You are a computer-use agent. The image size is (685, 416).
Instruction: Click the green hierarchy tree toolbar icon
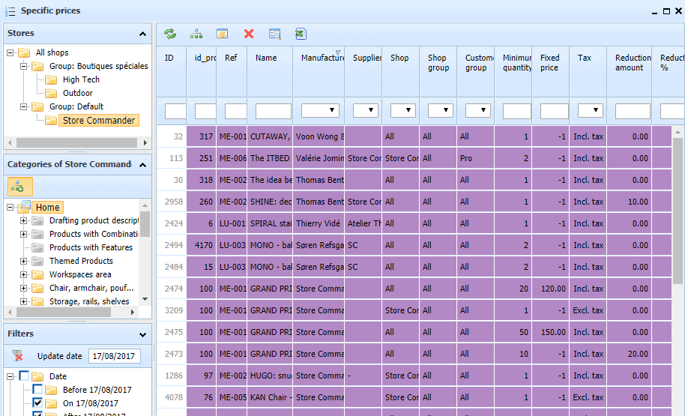[196, 34]
